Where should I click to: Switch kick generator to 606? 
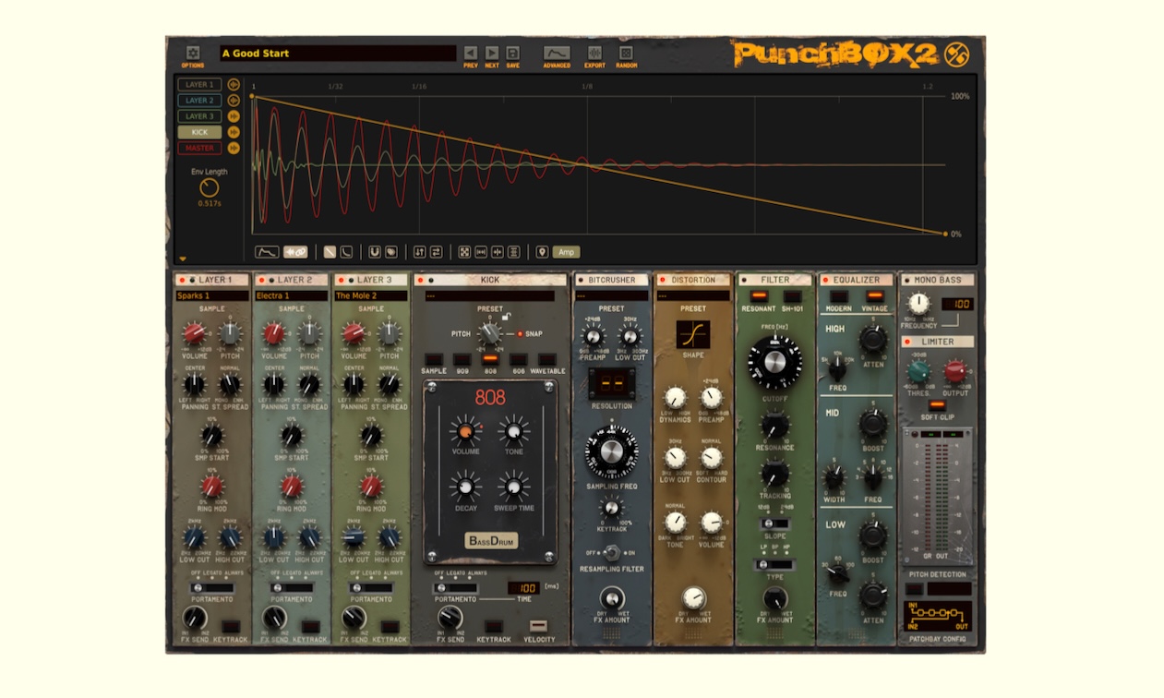coord(519,359)
